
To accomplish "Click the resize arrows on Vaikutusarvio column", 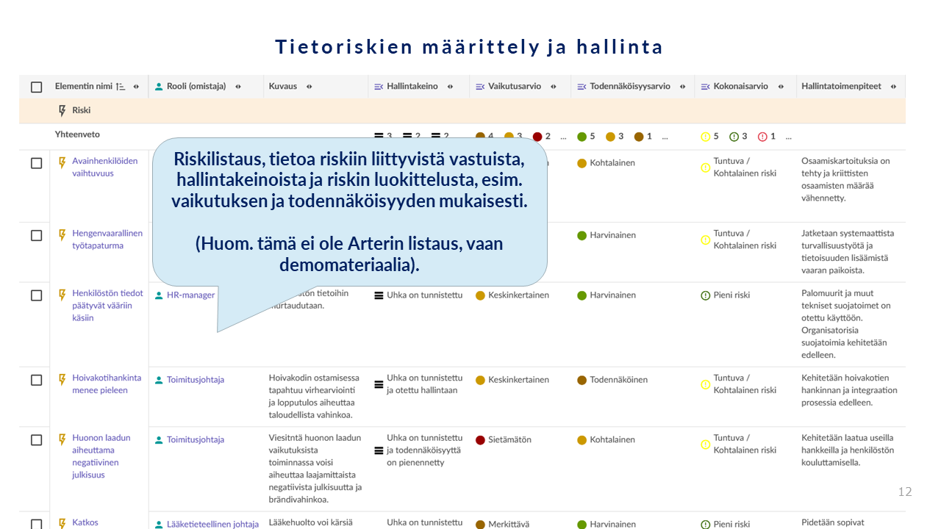I will [x=554, y=87].
